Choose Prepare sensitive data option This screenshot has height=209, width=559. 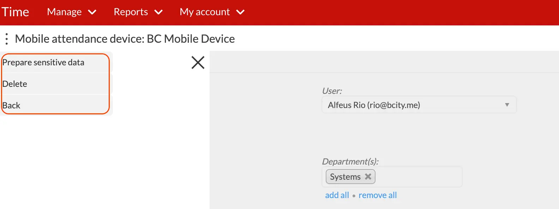coord(43,62)
